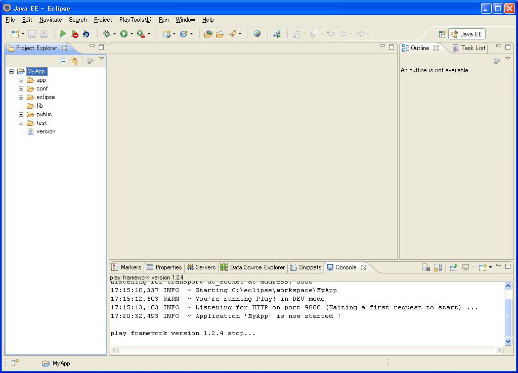Minimize the Console panel
The image size is (518, 373).
click(x=499, y=265)
